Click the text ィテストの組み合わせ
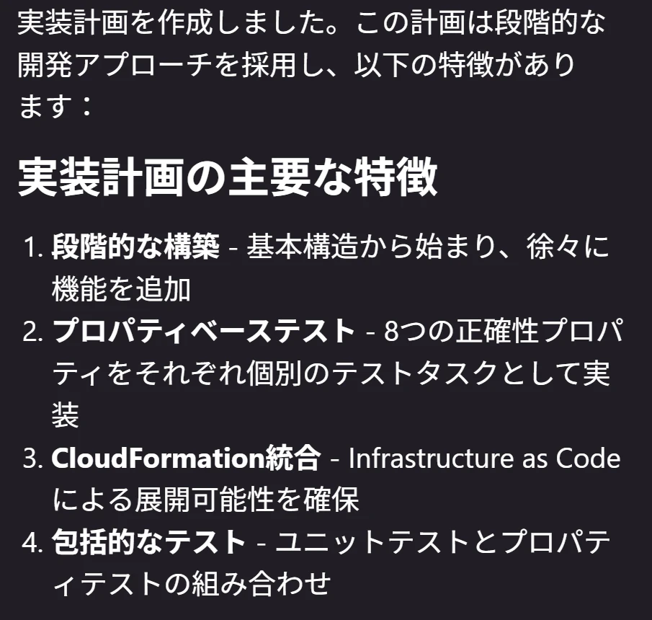 pyautogui.click(x=192, y=583)
